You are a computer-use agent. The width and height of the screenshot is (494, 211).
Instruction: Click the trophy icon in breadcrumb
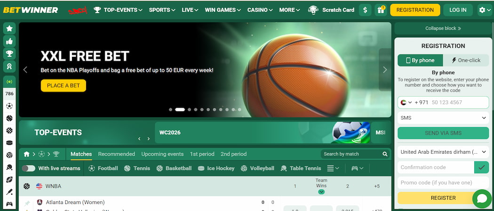pos(56,154)
